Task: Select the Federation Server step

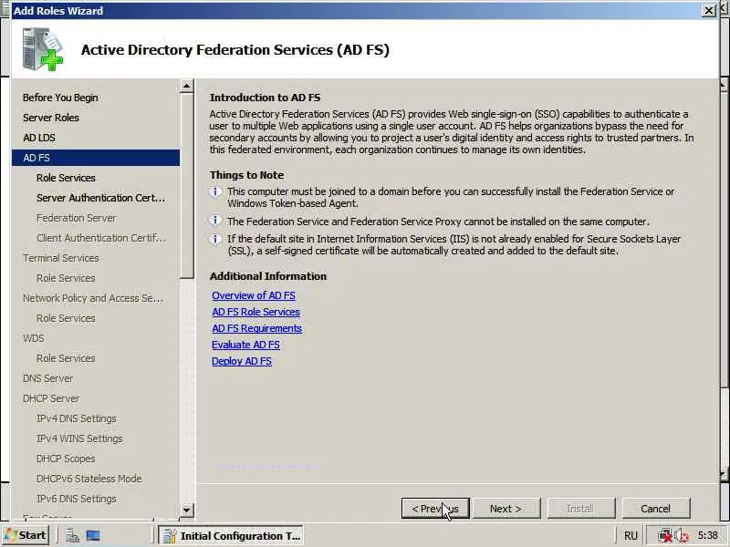Action: point(77,218)
